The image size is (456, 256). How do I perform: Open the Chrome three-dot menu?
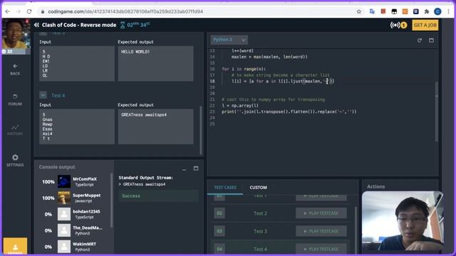point(449,11)
